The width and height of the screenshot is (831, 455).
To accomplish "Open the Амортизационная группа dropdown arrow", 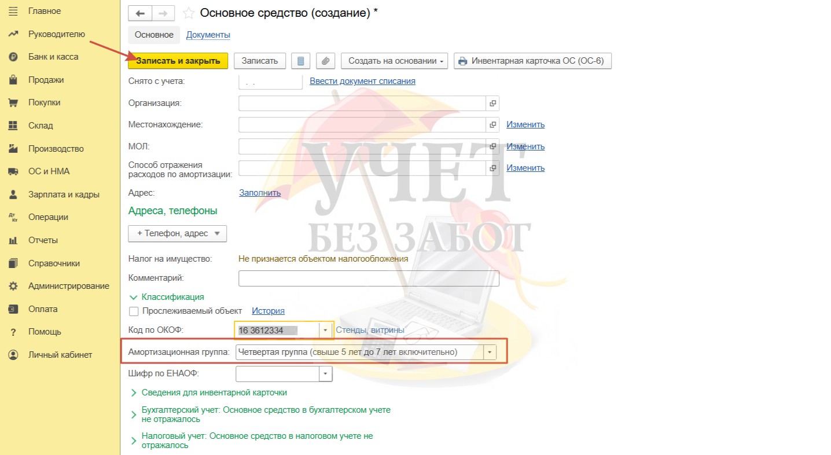I will pyautogui.click(x=490, y=352).
